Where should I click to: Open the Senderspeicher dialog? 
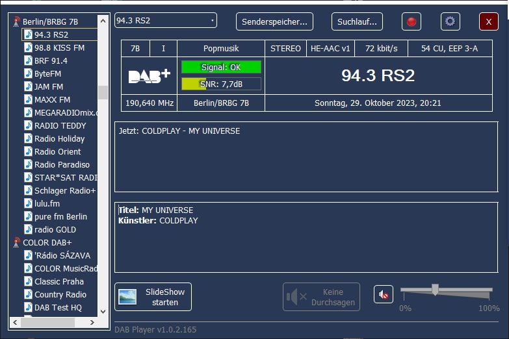point(274,21)
